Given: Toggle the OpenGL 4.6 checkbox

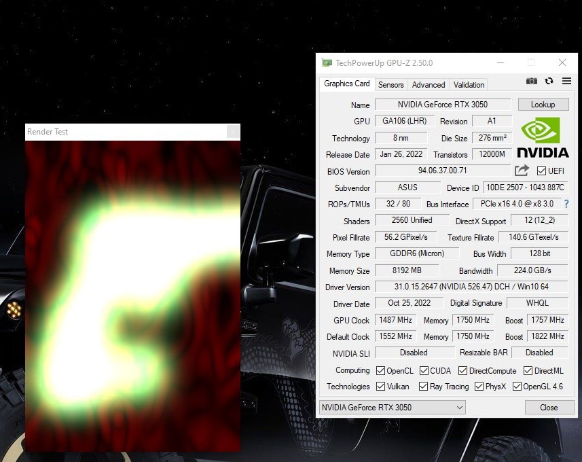Looking at the screenshot, I should pyautogui.click(x=517, y=386).
